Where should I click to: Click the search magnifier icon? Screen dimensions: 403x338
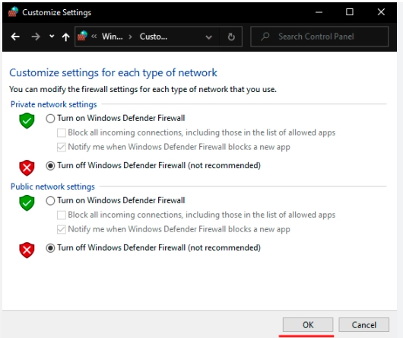tap(265, 37)
